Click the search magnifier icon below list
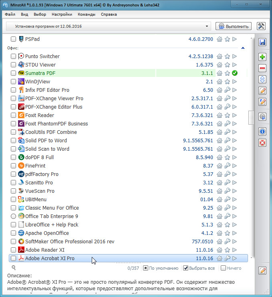Screen dimensions: 272x297 point(14,268)
